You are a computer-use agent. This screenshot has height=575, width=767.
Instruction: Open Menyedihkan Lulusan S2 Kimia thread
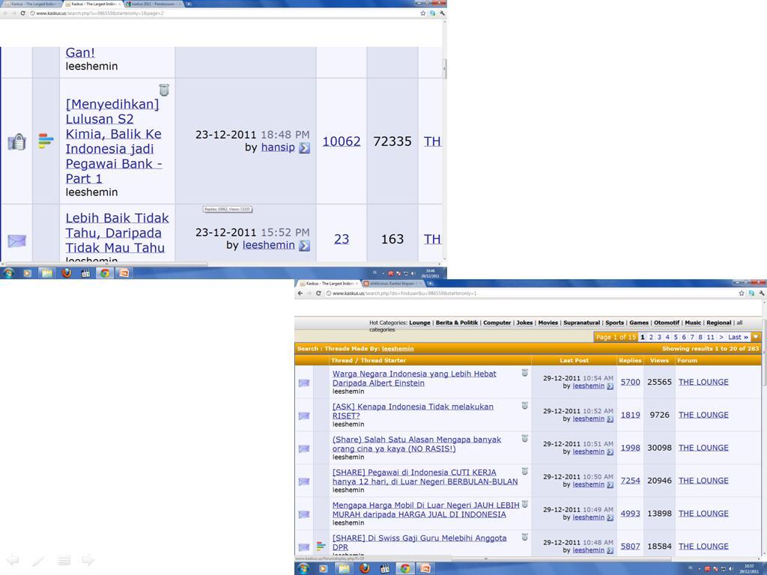pos(114,141)
